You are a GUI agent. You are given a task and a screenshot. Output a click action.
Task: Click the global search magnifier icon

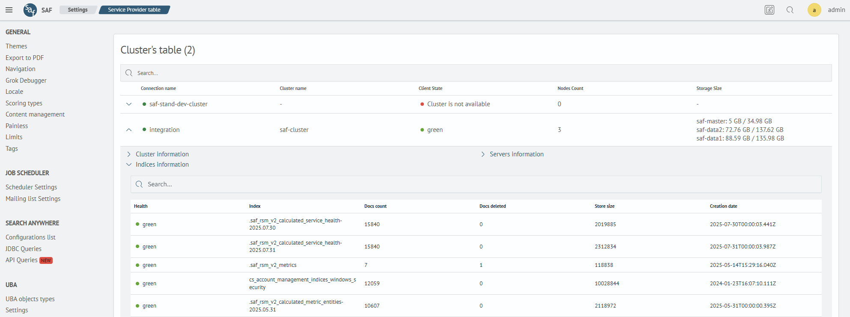click(790, 10)
